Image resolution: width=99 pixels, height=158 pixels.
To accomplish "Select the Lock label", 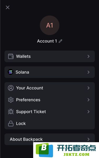I will pyautogui.click(x=21, y=124).
